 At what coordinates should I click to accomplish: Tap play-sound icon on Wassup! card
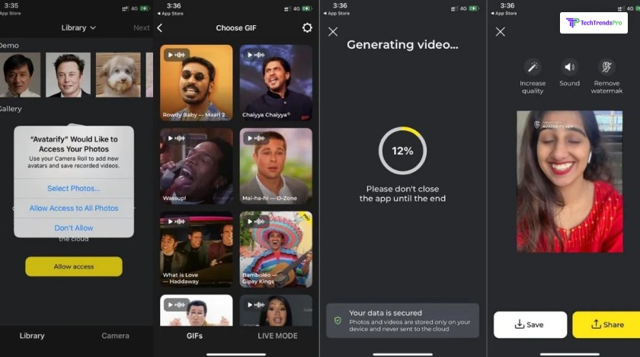pos(176,139)
